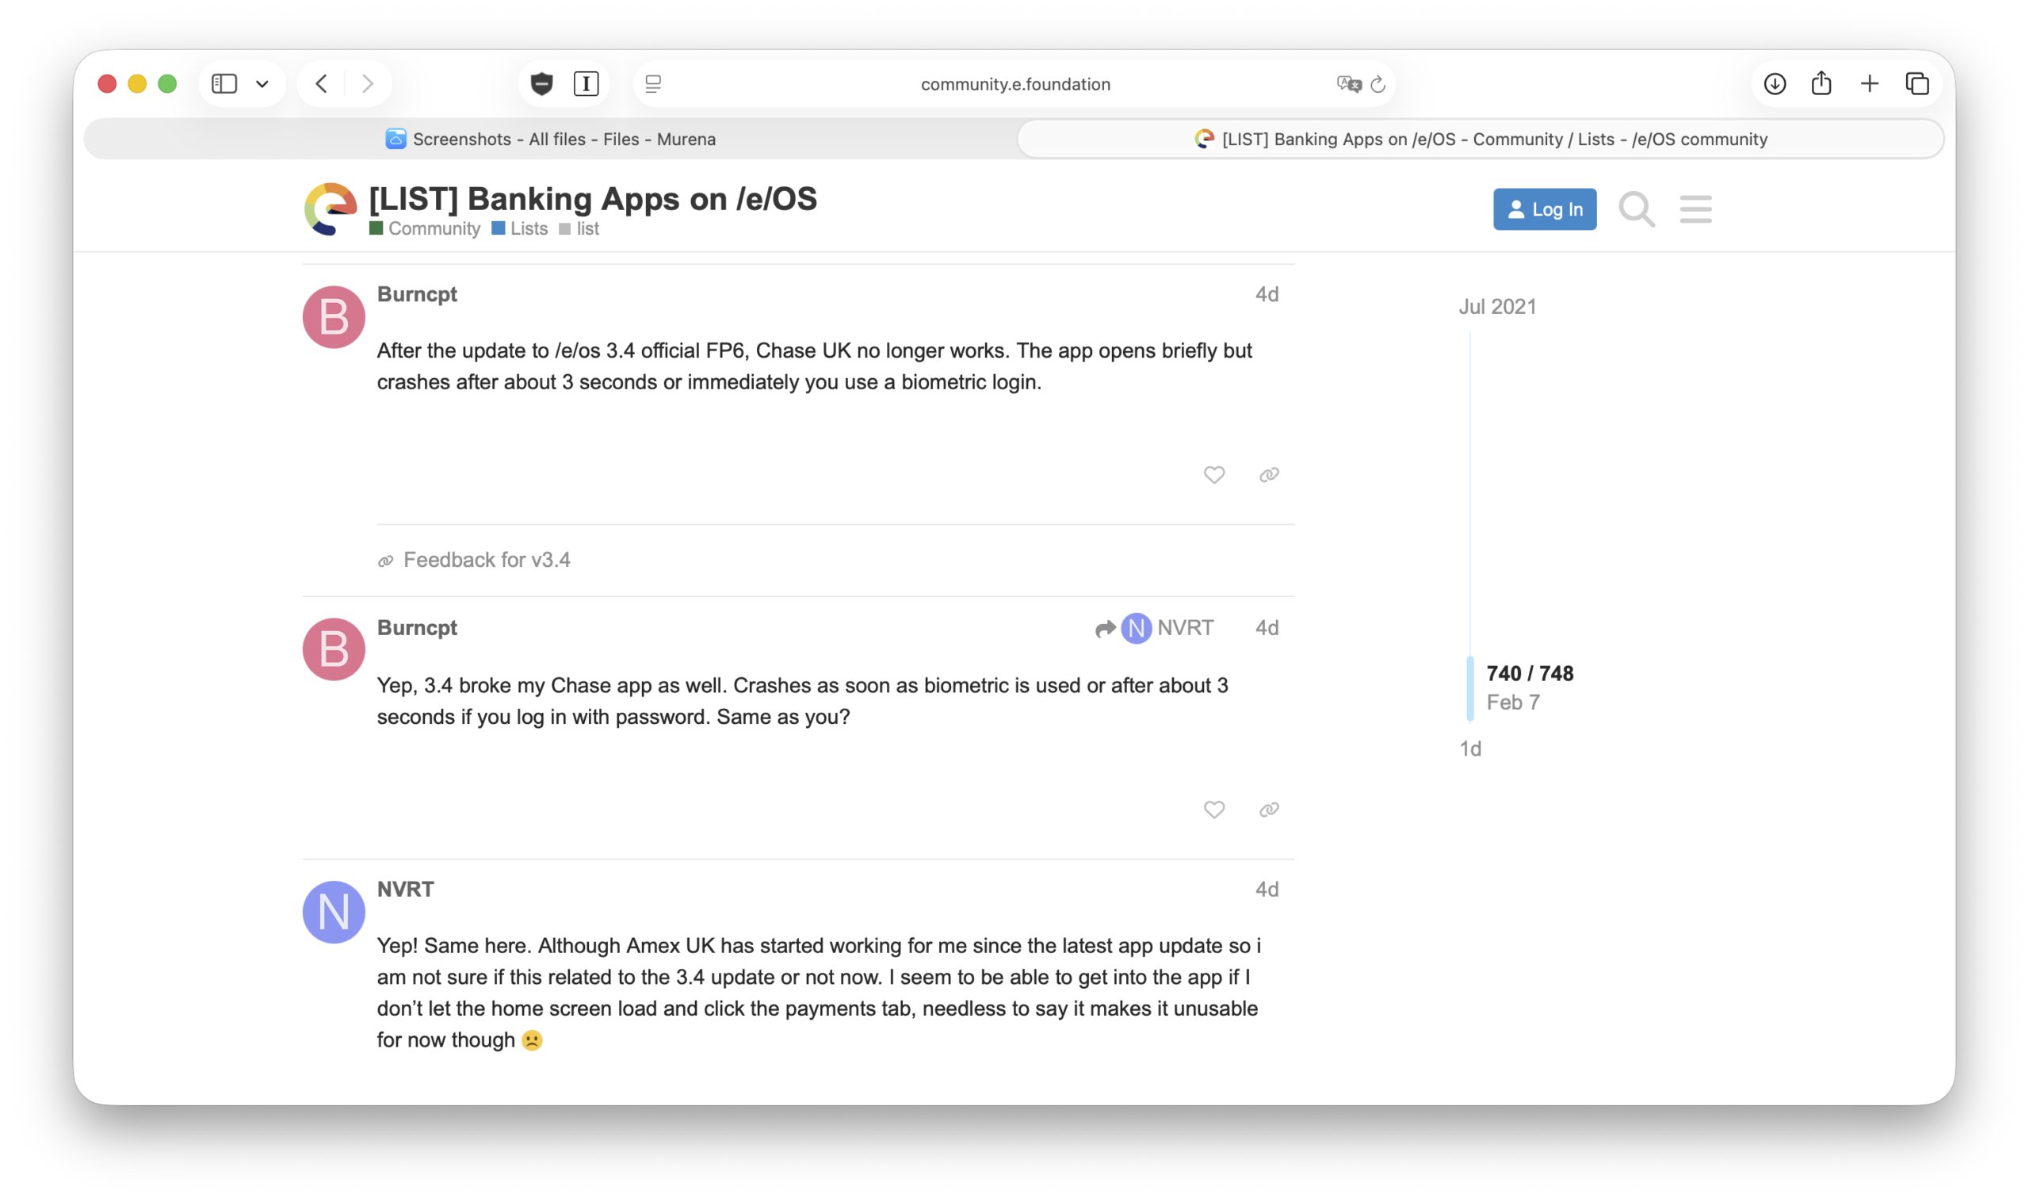Copy share link for Burncpt's first post
Viewport: 2029px width, 1202px height.
tap(1268, 475)
